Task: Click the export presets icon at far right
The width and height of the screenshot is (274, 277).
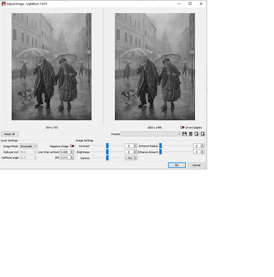Action: 203,134
